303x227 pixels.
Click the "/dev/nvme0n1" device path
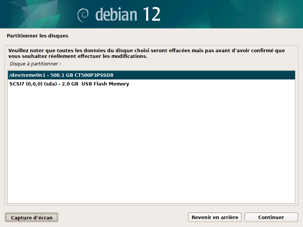click(25, 75)
